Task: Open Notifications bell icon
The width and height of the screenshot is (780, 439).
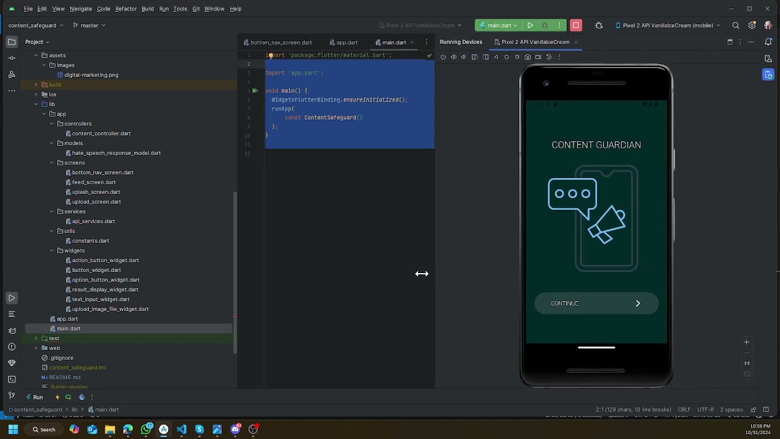Action: pos(768,42)
